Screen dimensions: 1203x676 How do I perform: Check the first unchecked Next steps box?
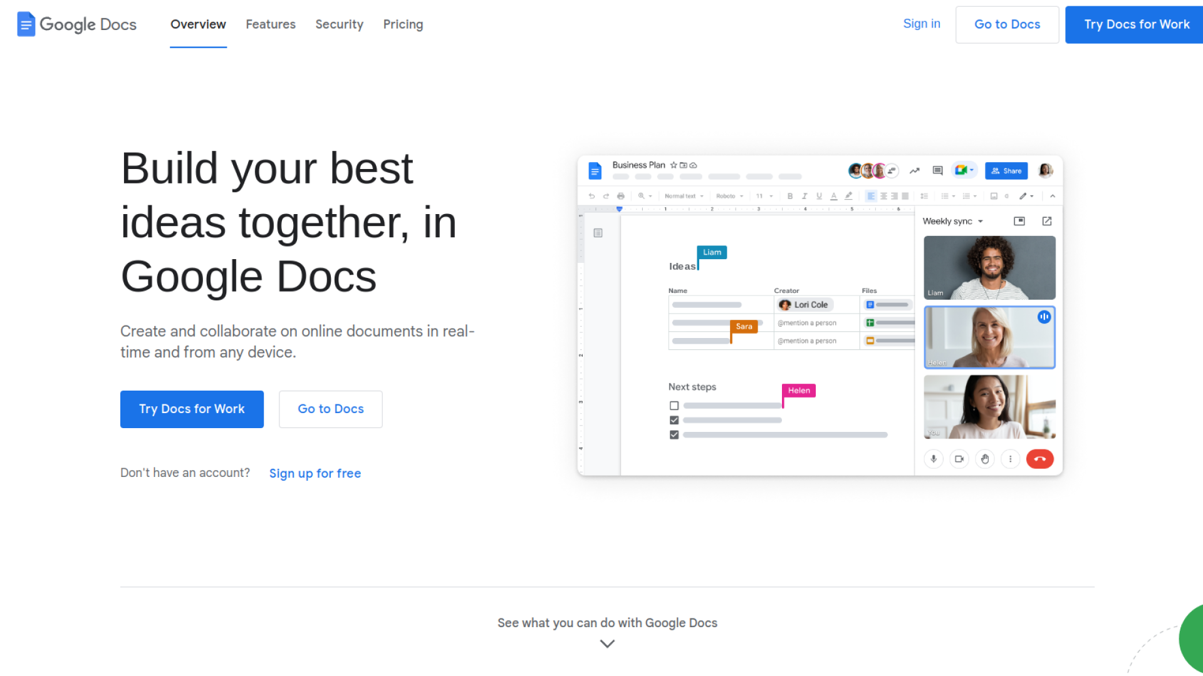coord(674,406)
